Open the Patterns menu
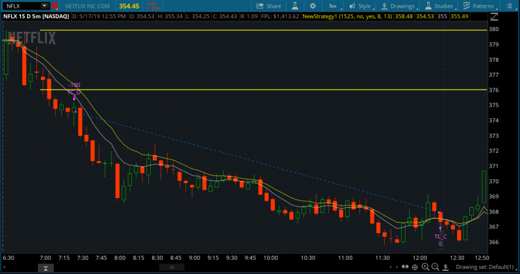Image resolution: width=520 pixels, height=274 pixels. (478, 6)
